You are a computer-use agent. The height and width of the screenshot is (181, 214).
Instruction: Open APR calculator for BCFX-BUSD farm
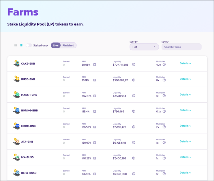94,174
